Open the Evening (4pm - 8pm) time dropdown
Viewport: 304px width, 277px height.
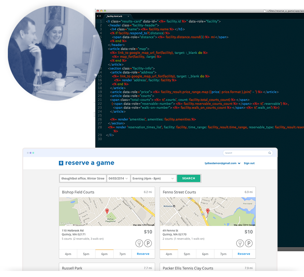[153, 178]
